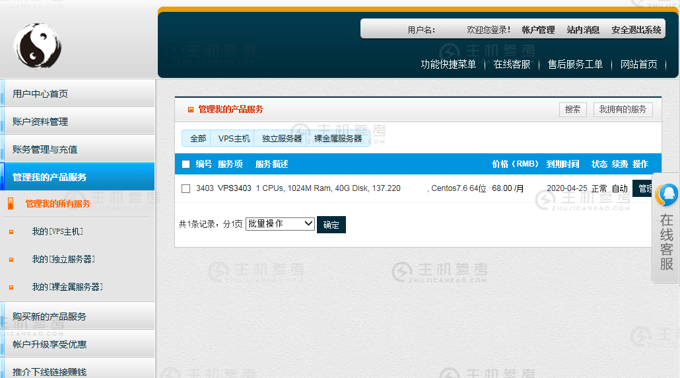Screen dimensions: 680x378
Task: Open the online customer service QQ widget
Action: click(666, 228)
